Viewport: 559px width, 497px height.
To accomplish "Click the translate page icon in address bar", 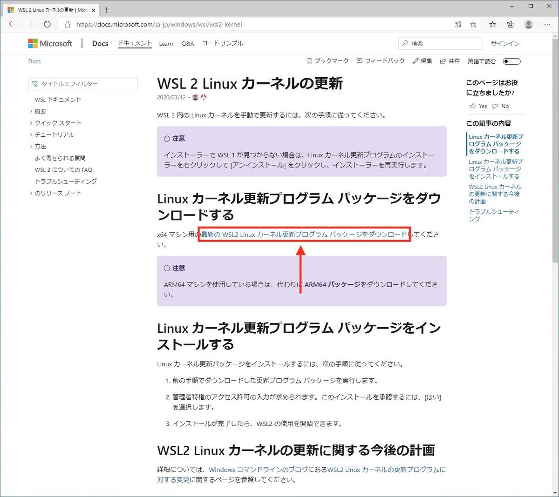I will pos(458,24).
